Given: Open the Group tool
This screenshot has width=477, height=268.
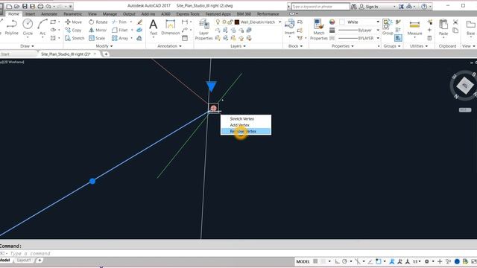Looking at the screenshot, I should [388, 28].
